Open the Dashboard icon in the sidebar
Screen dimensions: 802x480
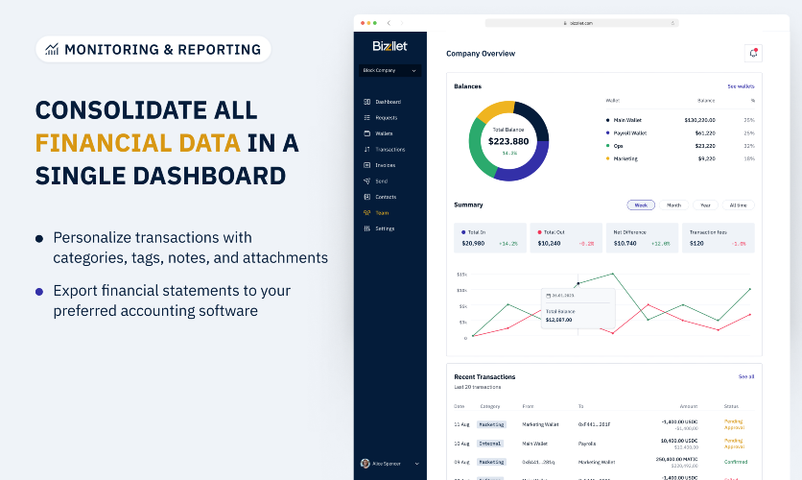[366, 102]
